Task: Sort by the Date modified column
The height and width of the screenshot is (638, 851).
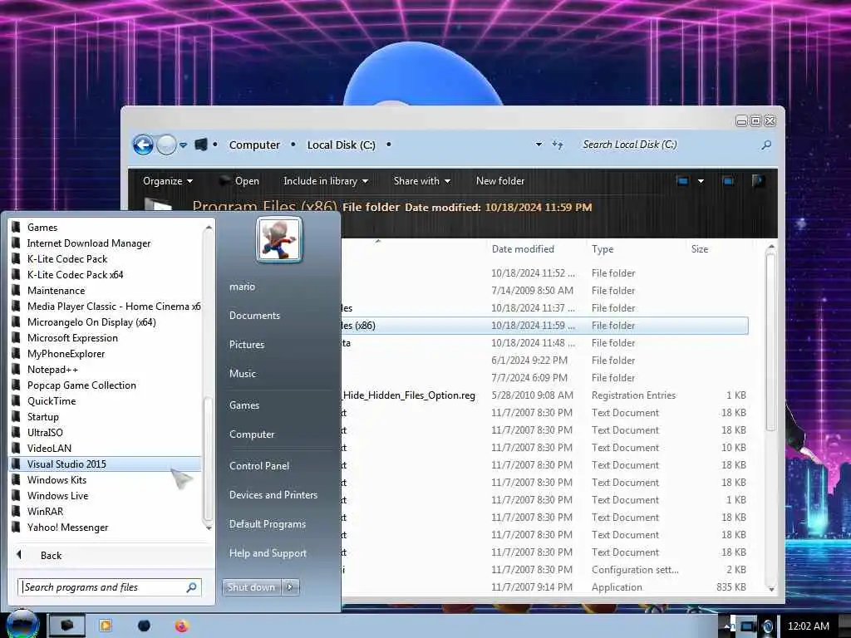Action: pos(523,249)
